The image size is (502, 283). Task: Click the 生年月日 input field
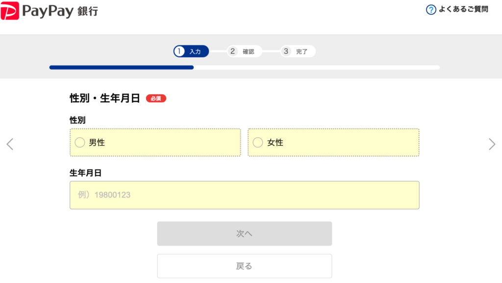[x=244, y=195]
